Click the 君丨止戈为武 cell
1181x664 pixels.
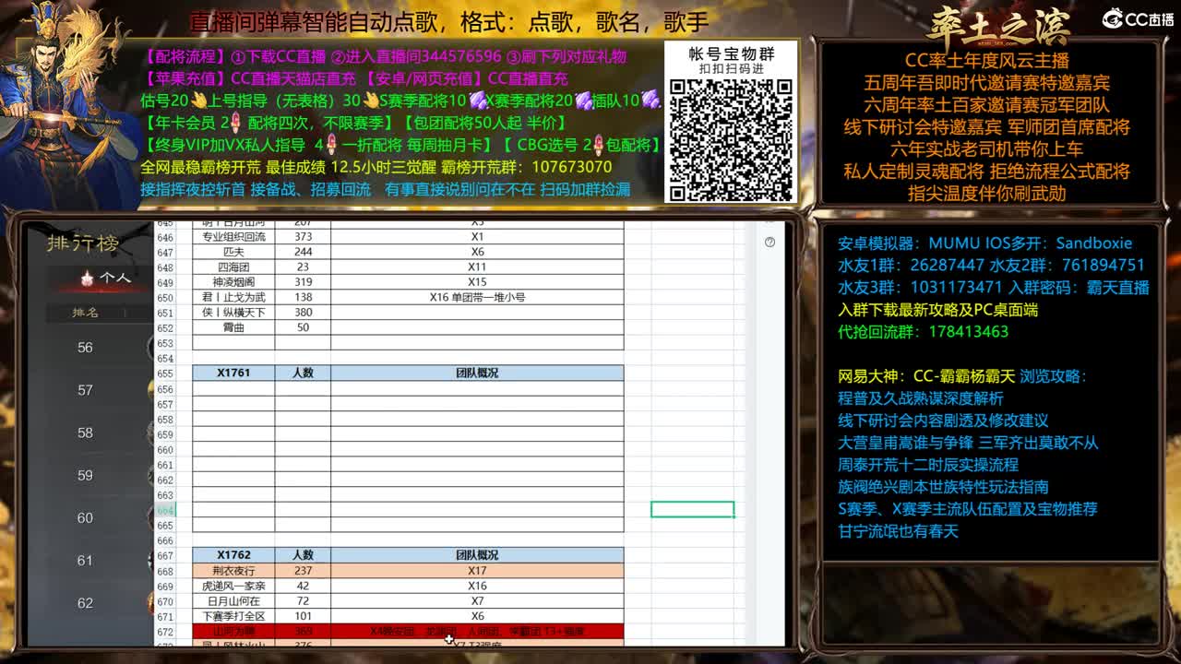coord(233,298)
